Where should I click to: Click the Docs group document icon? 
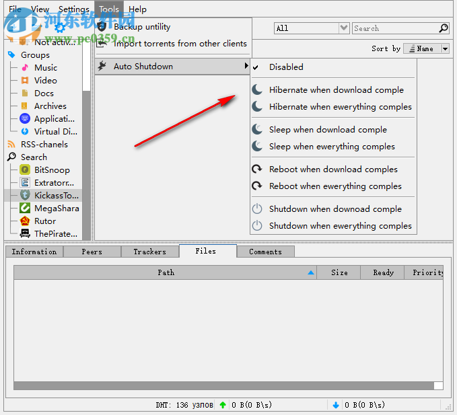point(25,93)
